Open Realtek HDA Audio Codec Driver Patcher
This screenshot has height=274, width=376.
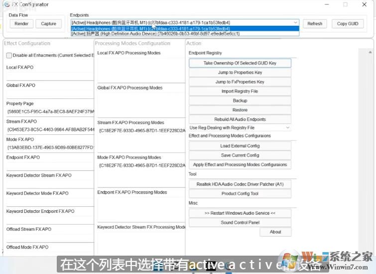pos(240,184)
